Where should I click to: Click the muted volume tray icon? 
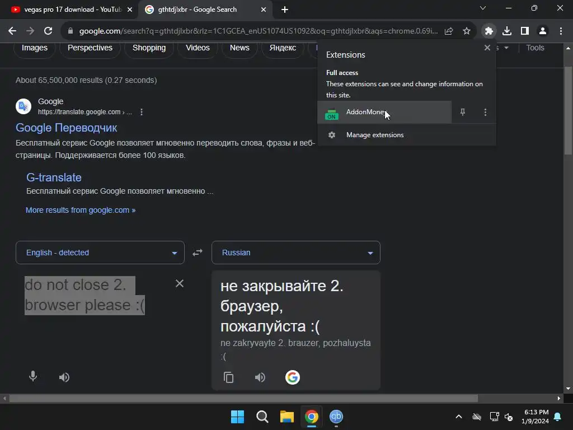509,417
